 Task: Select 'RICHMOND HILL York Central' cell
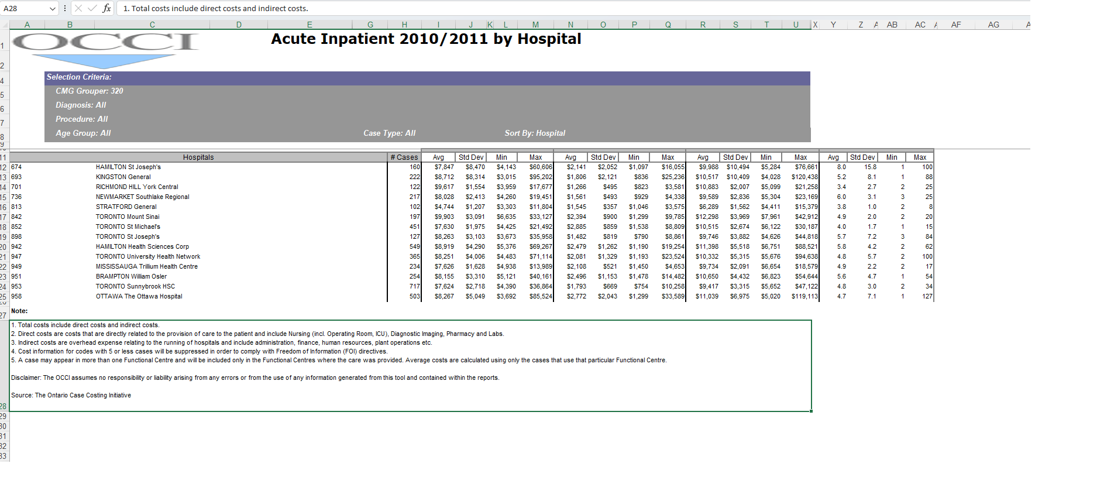137,187
